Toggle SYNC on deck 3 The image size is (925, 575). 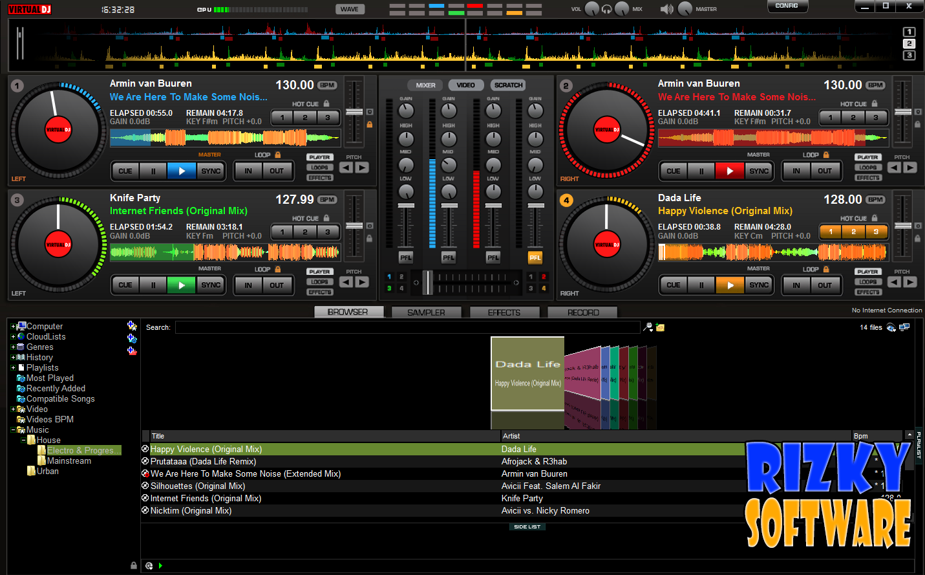pyautogui.click(x=211, y=285)
